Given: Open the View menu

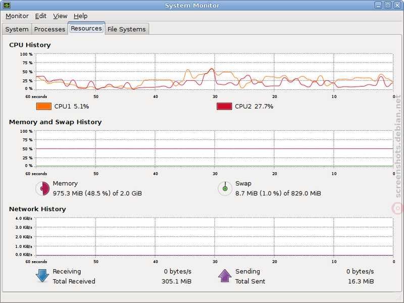Looking at the screenshot, I should pos(60,16).
